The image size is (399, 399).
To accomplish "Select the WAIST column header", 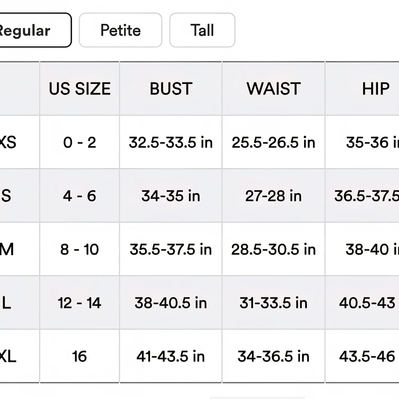I will click(x=274, y=89).
